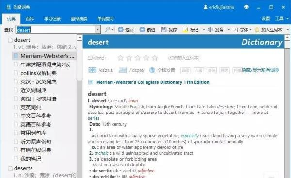Expand the 标记 dropdown arrow

tap(204, 30)
